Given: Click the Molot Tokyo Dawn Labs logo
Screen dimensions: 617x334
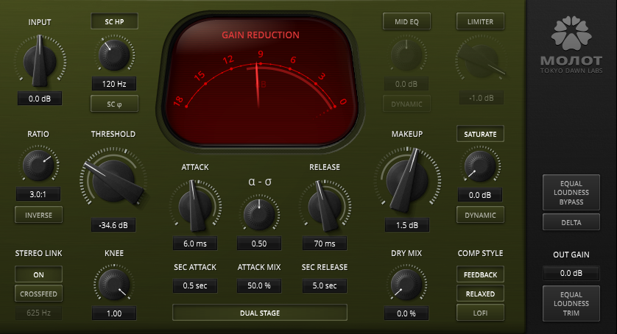Looking at the screenshot, I should pos(571,44).
